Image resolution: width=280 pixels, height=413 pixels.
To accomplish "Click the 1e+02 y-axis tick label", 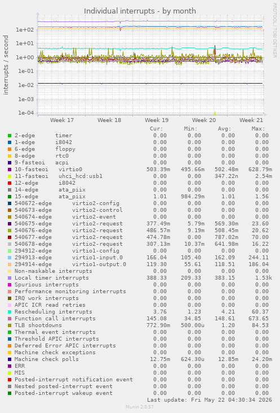I will point(25,30).
